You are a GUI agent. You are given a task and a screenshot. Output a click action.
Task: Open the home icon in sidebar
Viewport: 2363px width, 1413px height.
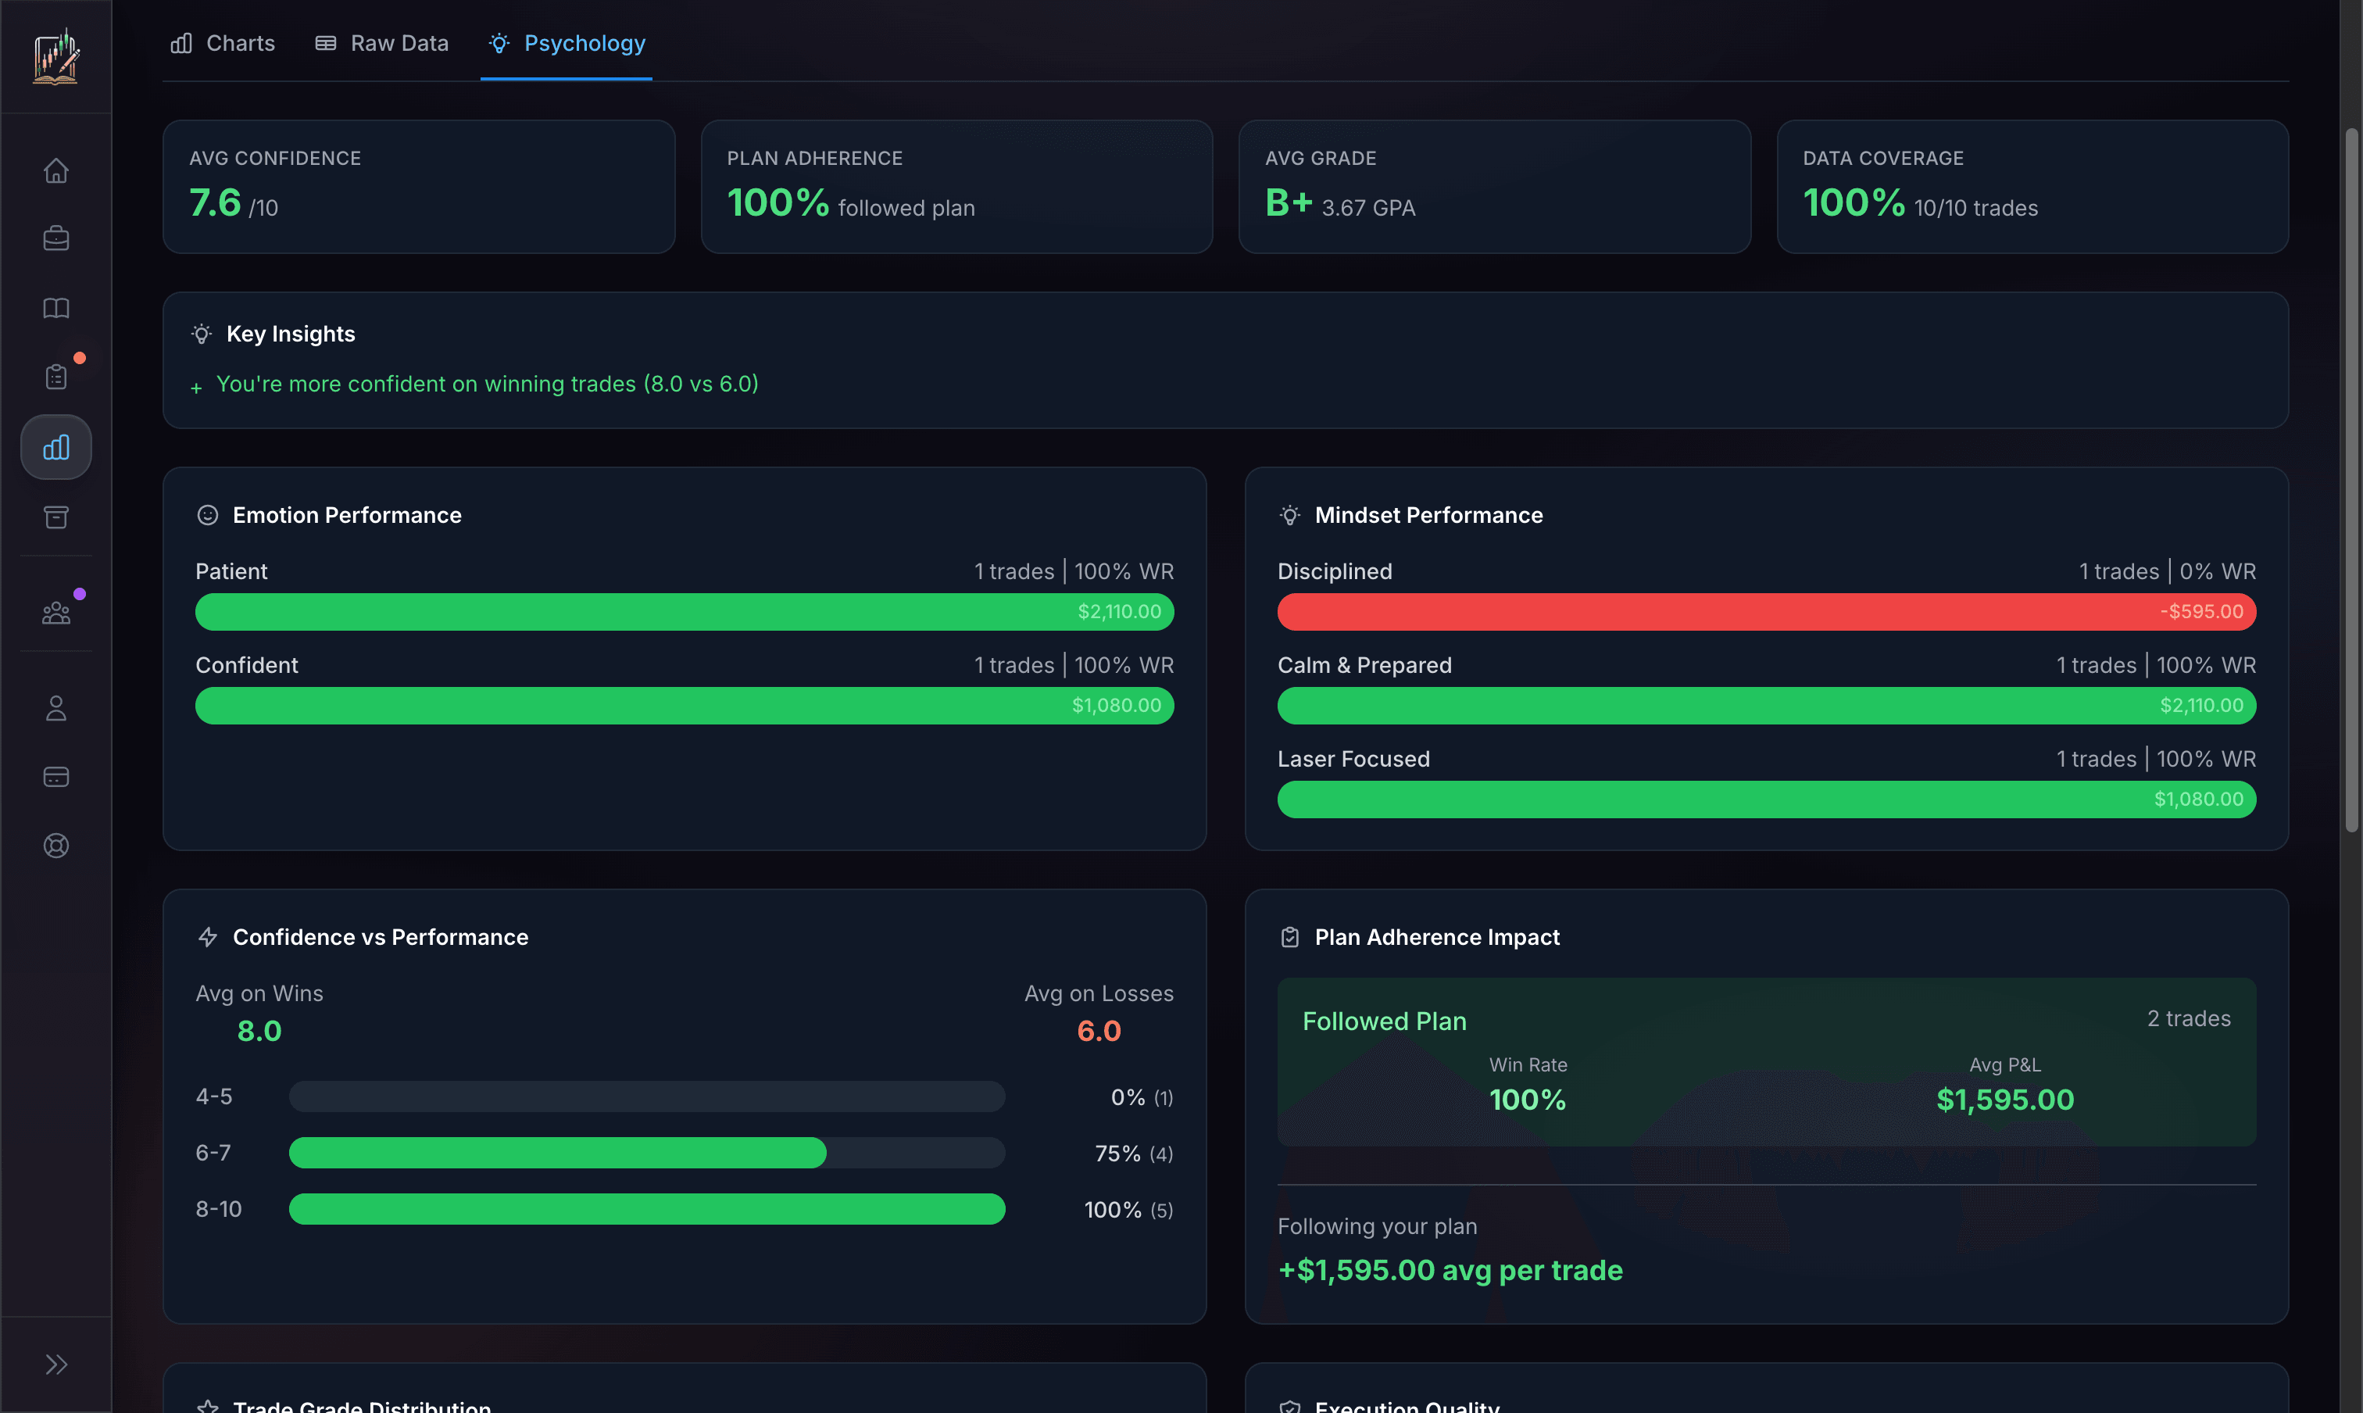coord(56,170)
